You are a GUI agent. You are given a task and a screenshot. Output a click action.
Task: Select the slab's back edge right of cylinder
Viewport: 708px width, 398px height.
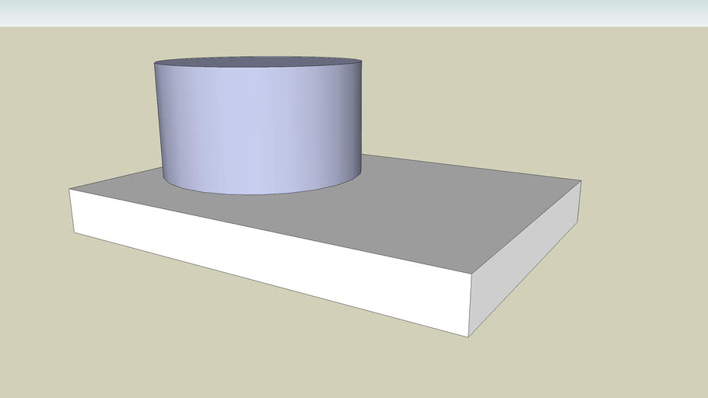(x=467, y=167)
